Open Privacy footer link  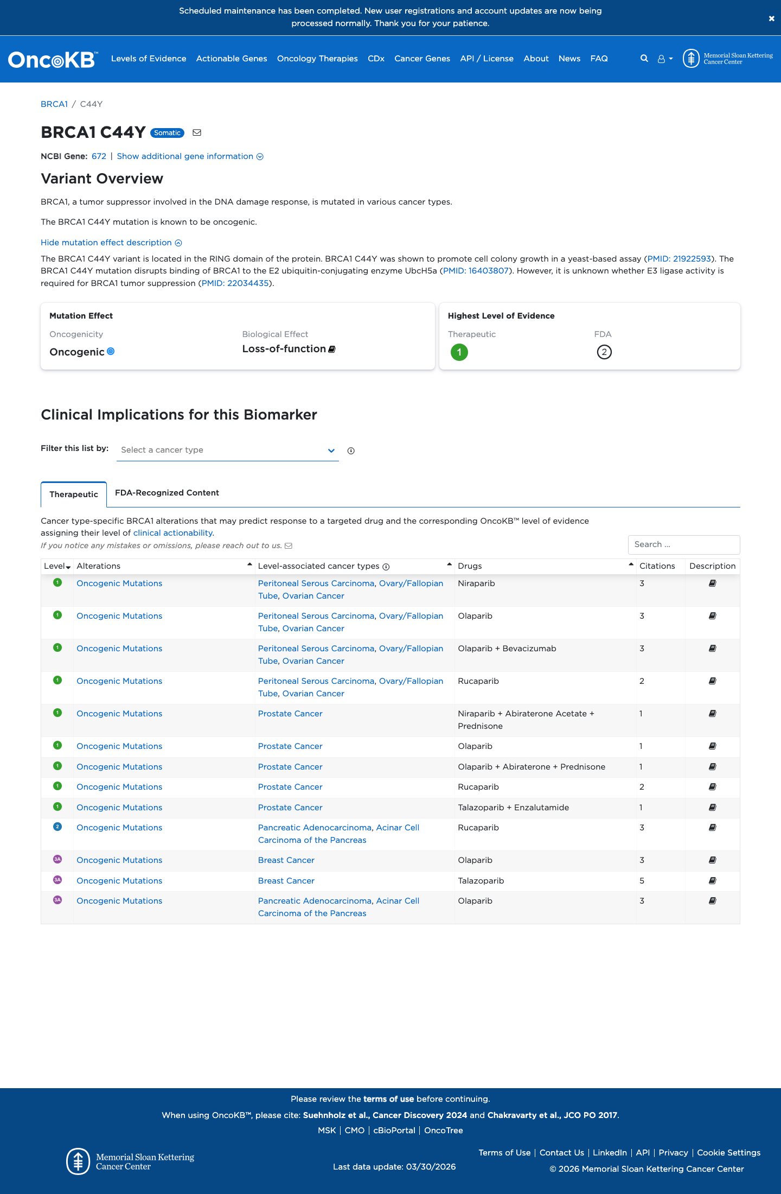[673, 1153]
